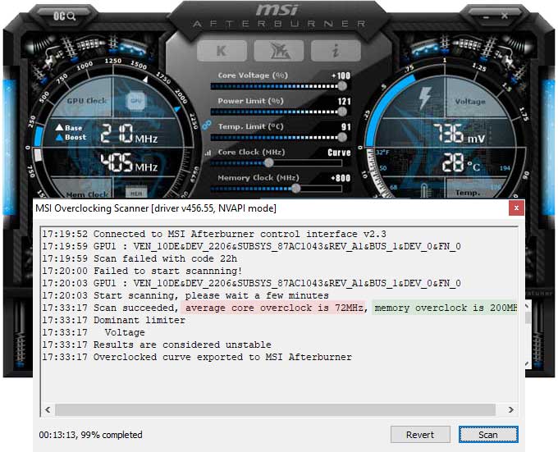Click the 121 power limit value
The width and height of the screenshot is (558, 452).
tap(345, 102)
